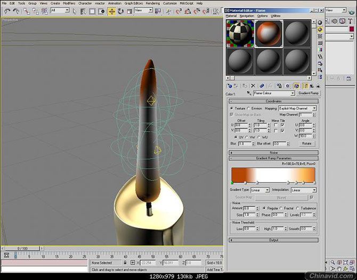
Task: Click the pick-from-object eyedropper icon
Action: click(249, 93)
